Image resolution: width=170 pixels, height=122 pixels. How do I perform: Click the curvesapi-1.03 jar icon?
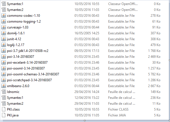pyautogui.click(x=4, y=27)
